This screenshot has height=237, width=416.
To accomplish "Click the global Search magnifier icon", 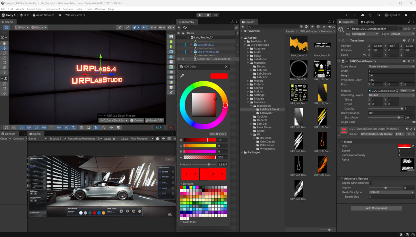I will click(379, 15).
